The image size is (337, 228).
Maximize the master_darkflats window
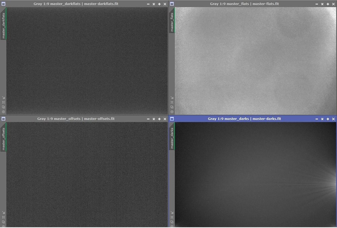pos(159,4)
